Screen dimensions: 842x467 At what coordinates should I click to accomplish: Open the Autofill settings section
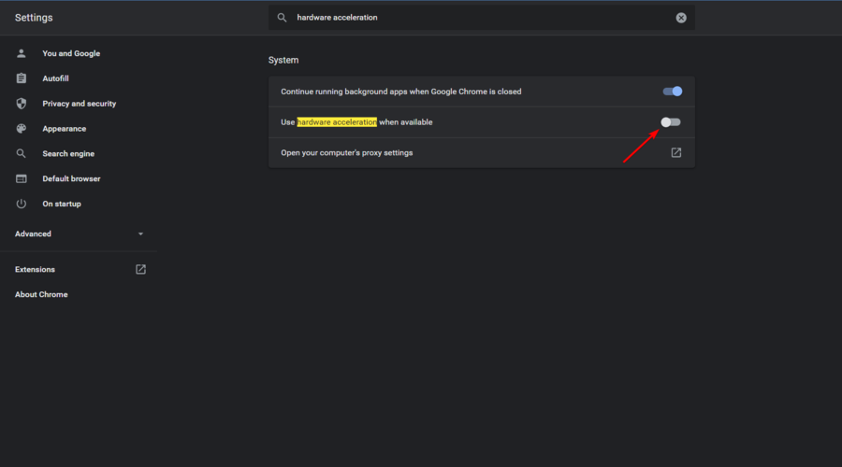click(x=56, y=78)
